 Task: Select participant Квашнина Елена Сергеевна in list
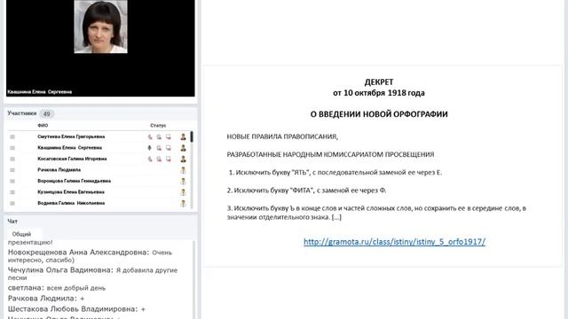coord(69,148)
